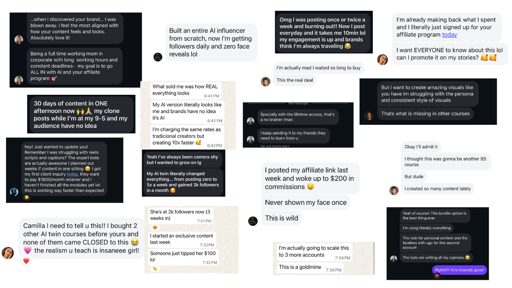Open the 'today' link in the client inquiry message
The width and height of the screenshot is (512, 288).
(x=72, y=174)
